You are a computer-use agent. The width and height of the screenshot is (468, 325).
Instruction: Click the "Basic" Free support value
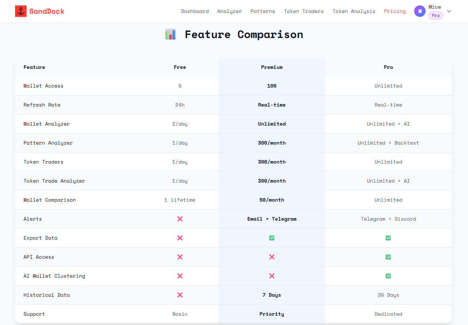click(x=180, y=314)
